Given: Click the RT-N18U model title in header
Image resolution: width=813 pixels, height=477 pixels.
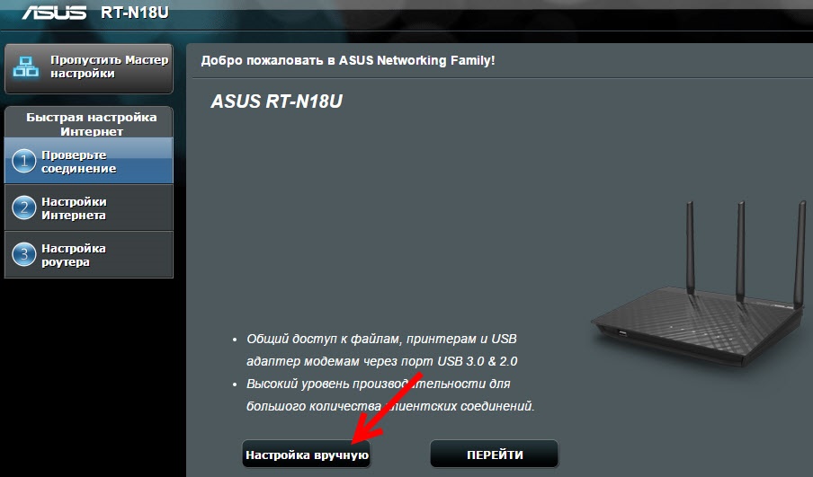Looking at the screenshot, I should (134, 12).
